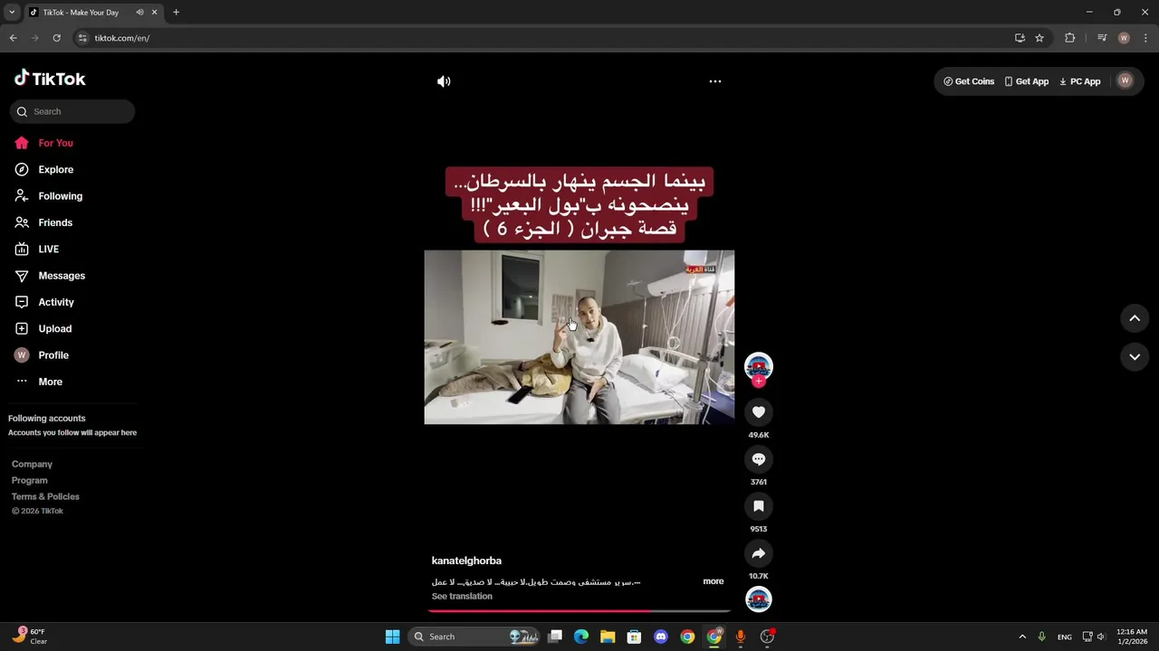Open Chrome profile avatar
Image resolution: width=1159 pixels, height=651 pixels.
(1124, 38)
